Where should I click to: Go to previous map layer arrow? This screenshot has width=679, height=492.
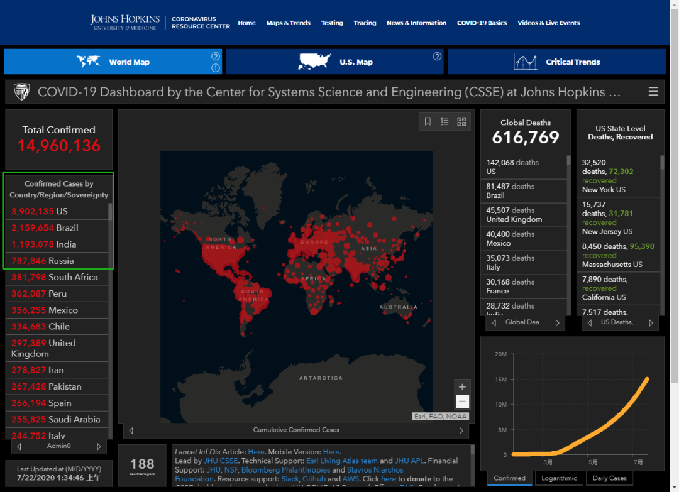[x=131, y=430]
